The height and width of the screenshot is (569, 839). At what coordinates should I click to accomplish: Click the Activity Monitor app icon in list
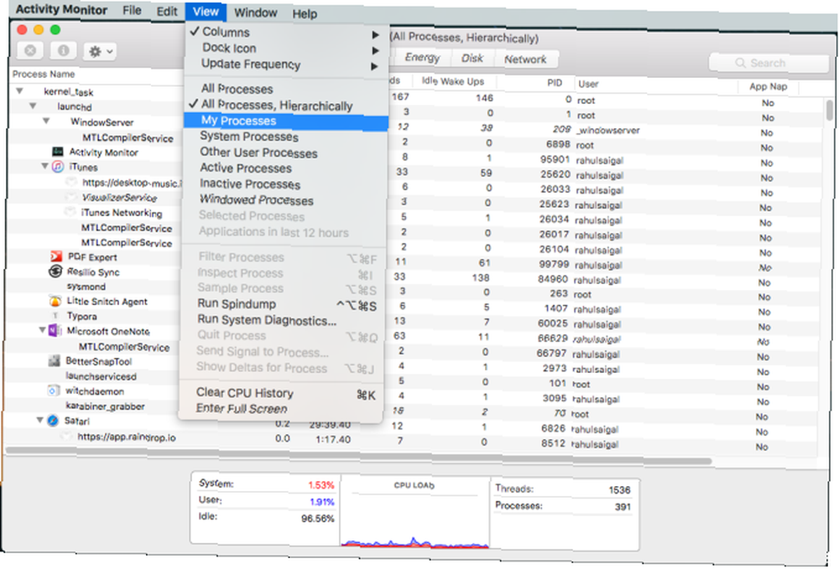tap(58, 153)
